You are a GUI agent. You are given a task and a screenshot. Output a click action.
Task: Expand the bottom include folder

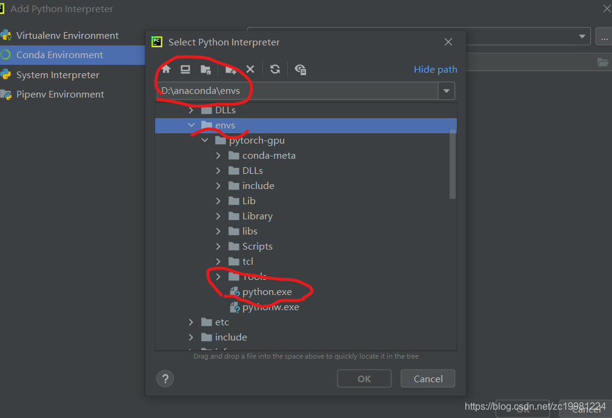[191, 337]
